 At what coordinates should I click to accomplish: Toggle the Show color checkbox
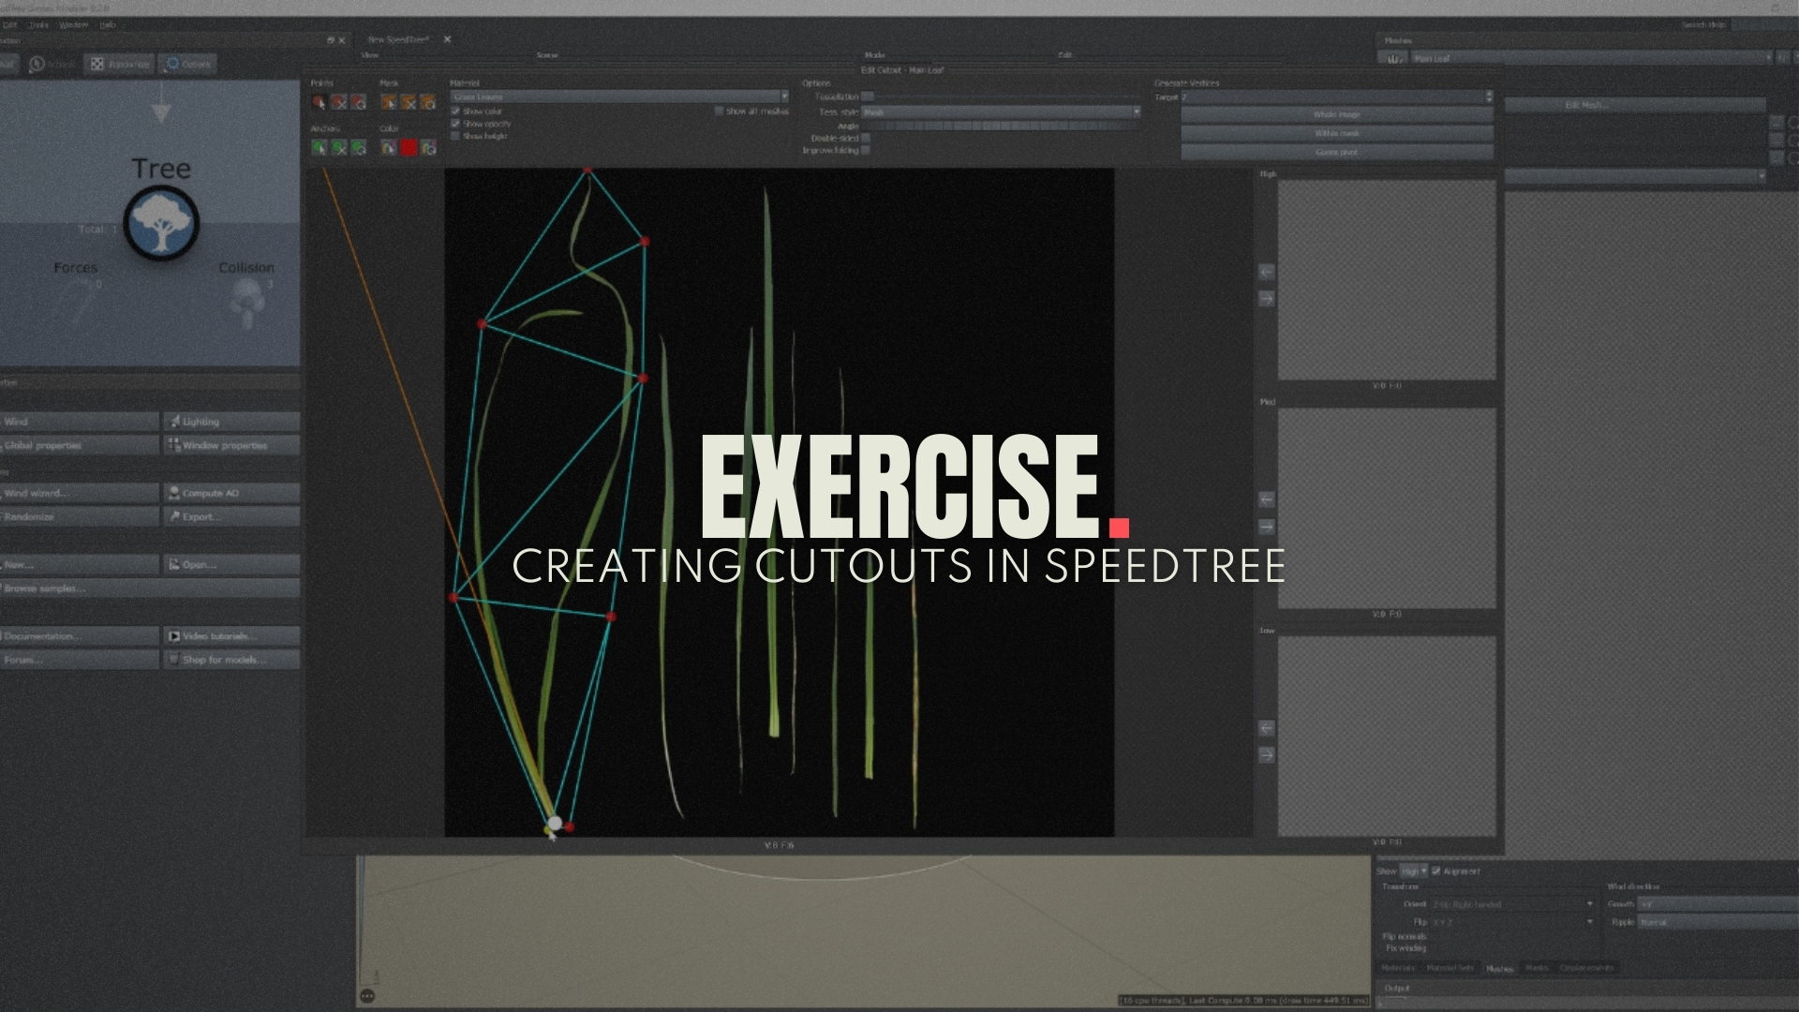455,112
